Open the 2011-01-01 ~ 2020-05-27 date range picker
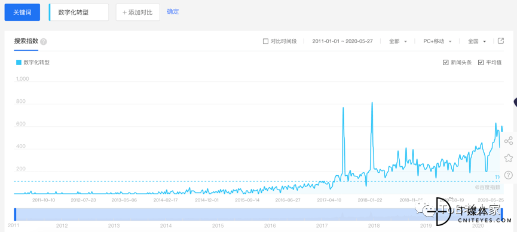This screenshot has height=232, width=517. (342, 41)
